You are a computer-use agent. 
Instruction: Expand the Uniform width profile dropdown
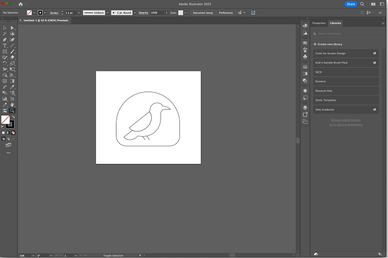[108, 13]
